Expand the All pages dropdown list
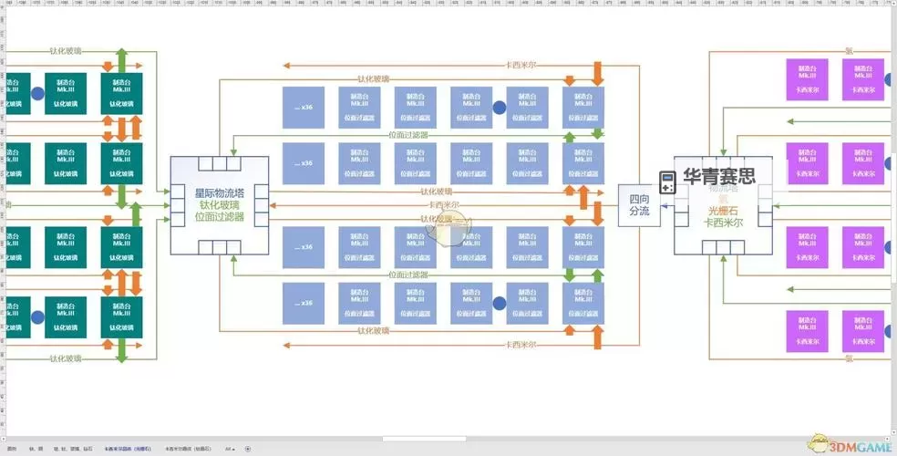This screenshot has width=897, height=456. pos(231,449)
